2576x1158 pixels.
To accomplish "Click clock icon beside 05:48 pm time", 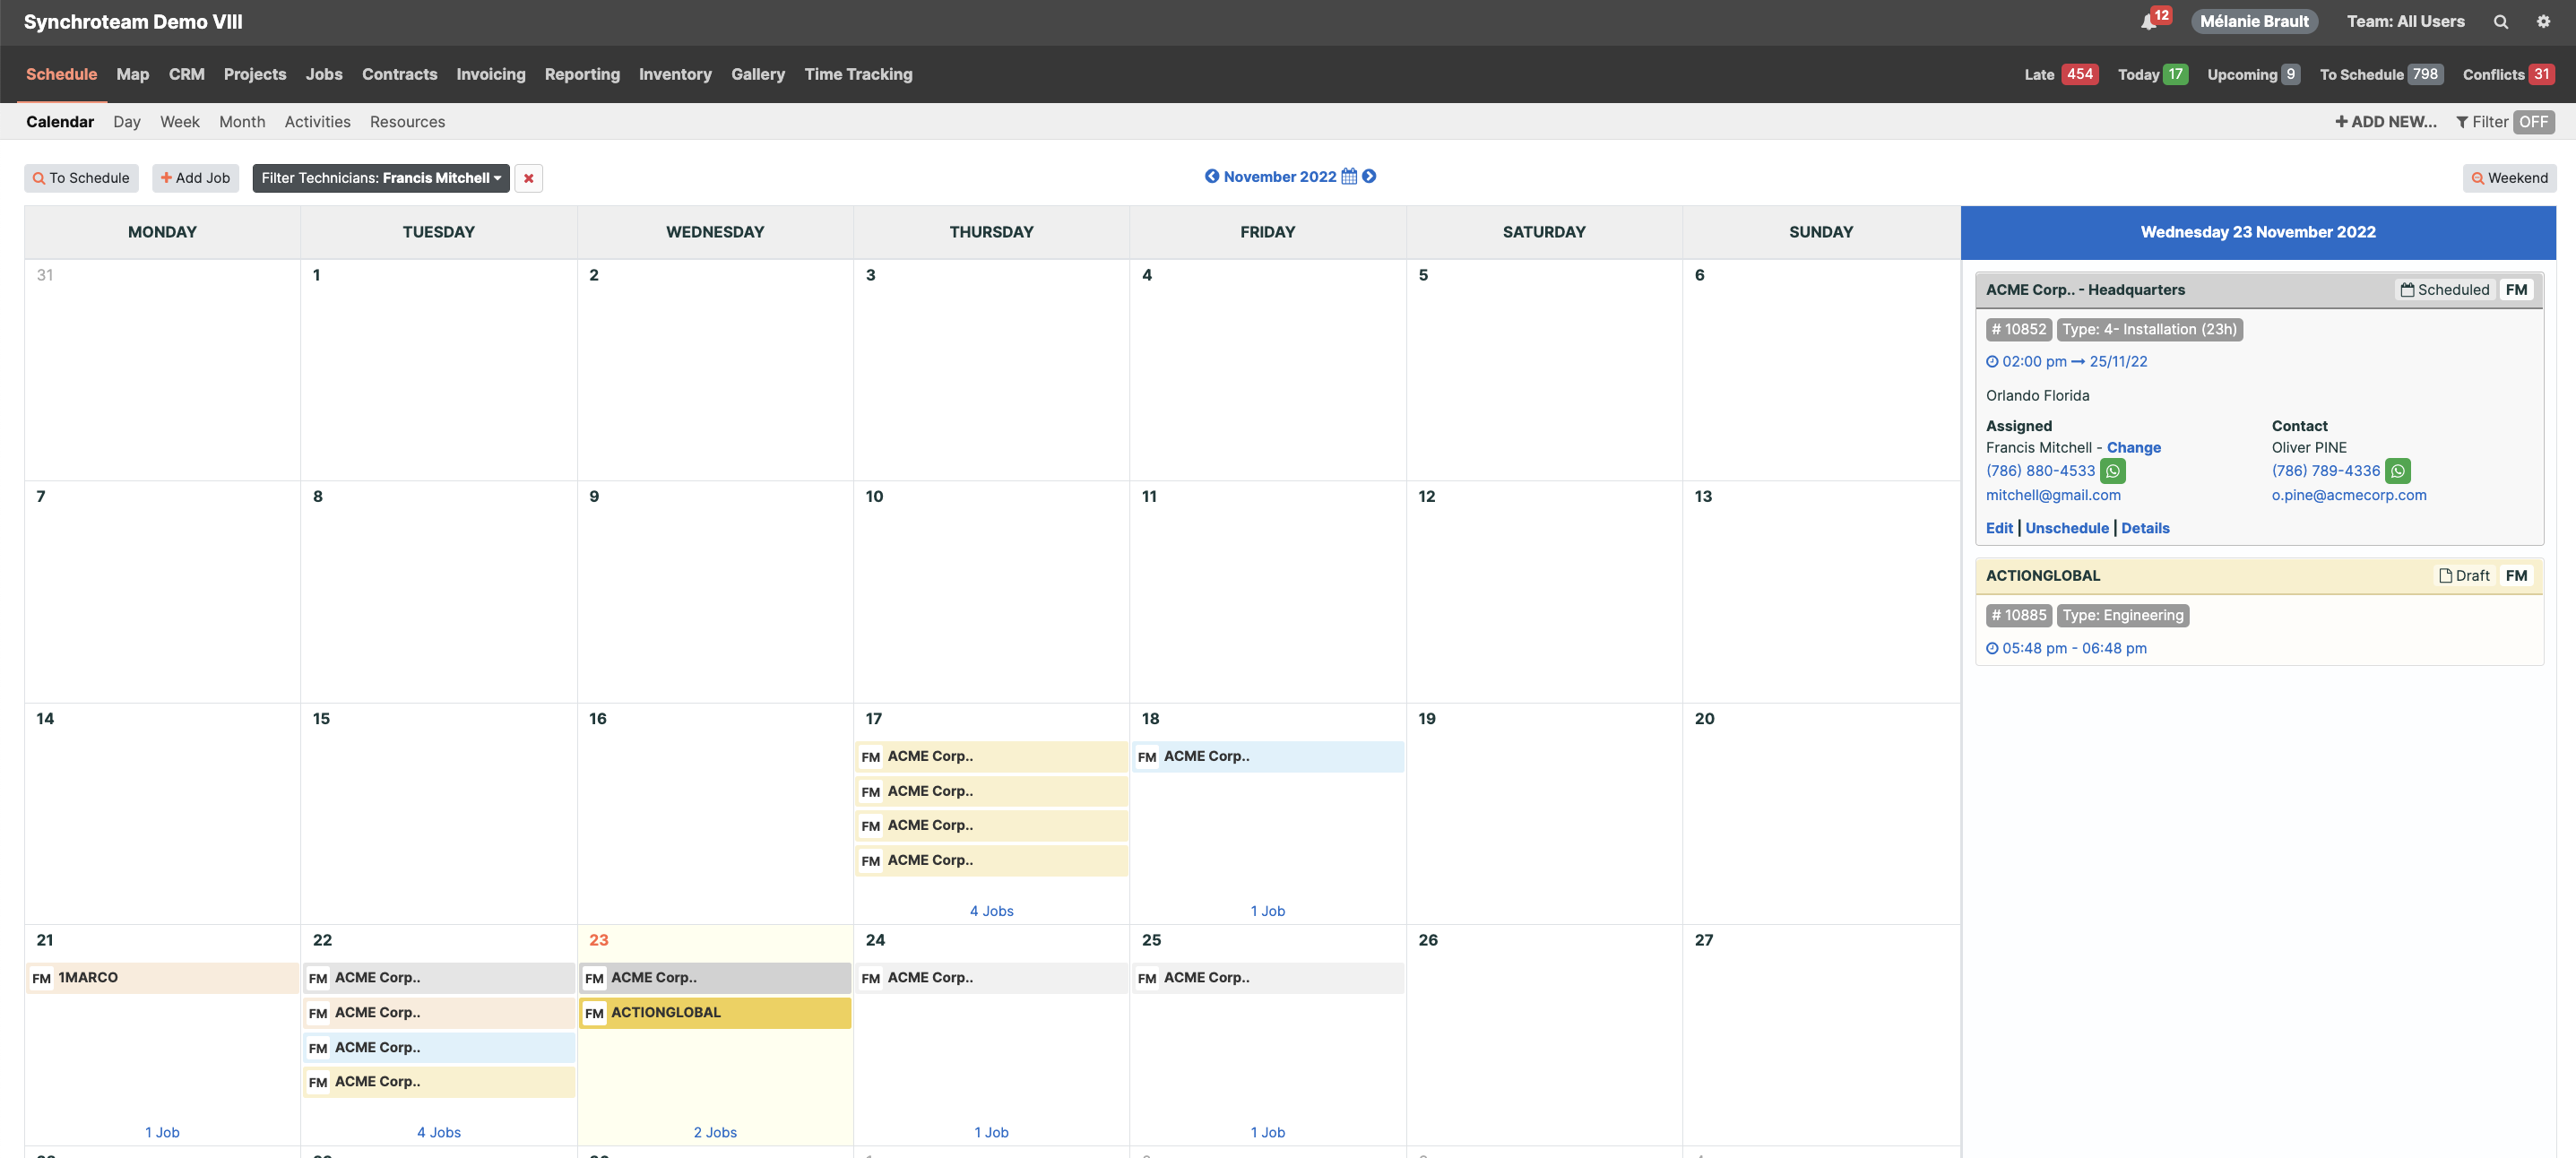I will click(x=1992, y=648).
